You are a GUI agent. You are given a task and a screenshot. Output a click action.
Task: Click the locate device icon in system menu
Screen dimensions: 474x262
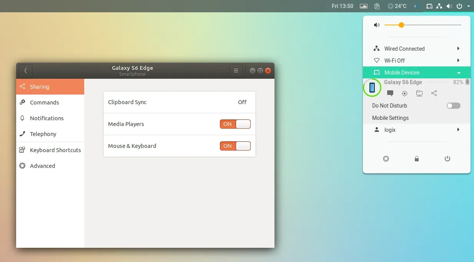pos(404,93)
